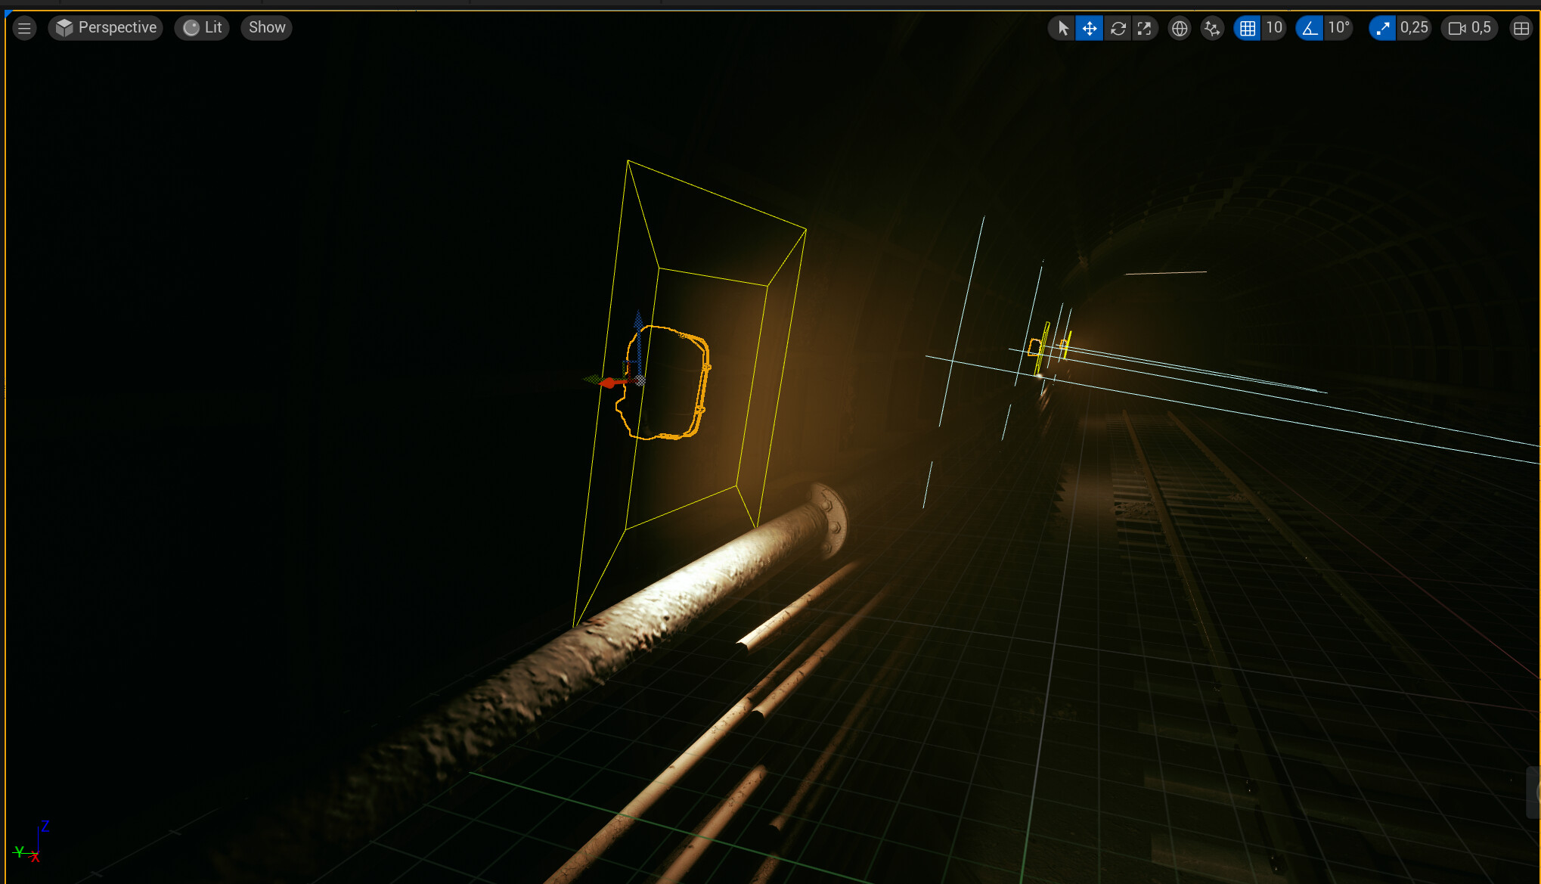This screenshot has width=1541, height=884.
Task: Click the selected actor's red gizmo arrow
Action: pos(609,382)
